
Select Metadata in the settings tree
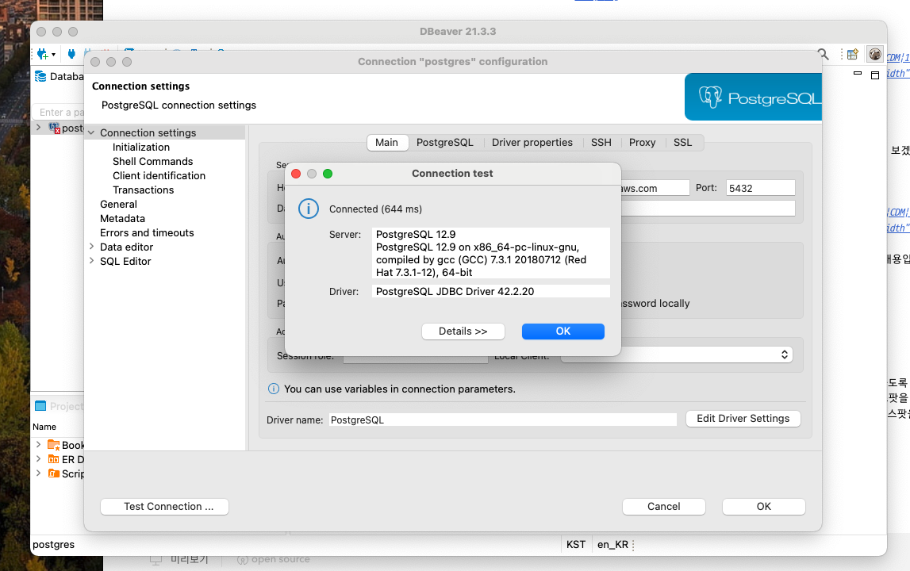click(122, 219)
